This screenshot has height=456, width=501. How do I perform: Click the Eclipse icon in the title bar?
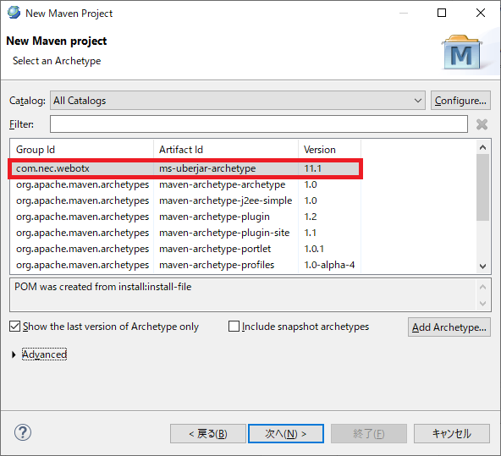(x=14, y=13)
